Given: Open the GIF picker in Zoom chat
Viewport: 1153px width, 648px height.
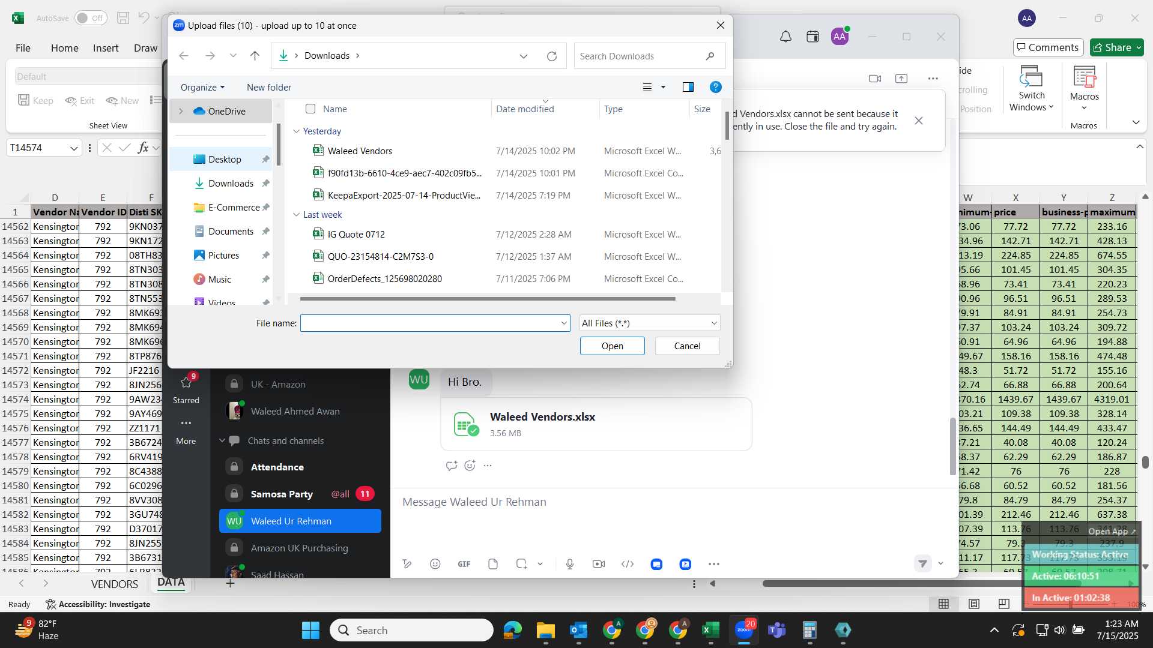Looking at the screenshot, I should click(464, 564).
